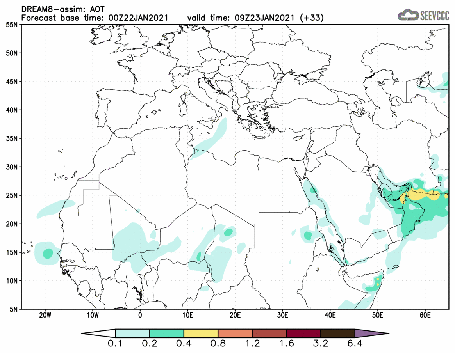Click the 50E longitude label
The width and height of the screenshot is (455, 353).
(x=378, y=315)
